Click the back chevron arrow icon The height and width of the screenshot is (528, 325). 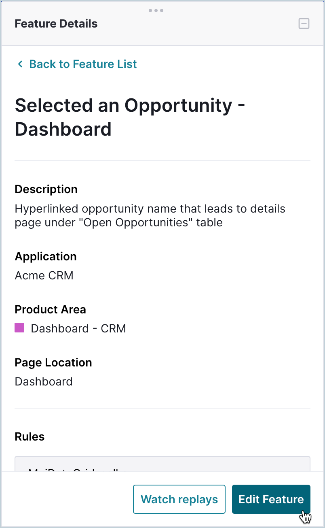(x=20, y=64)
